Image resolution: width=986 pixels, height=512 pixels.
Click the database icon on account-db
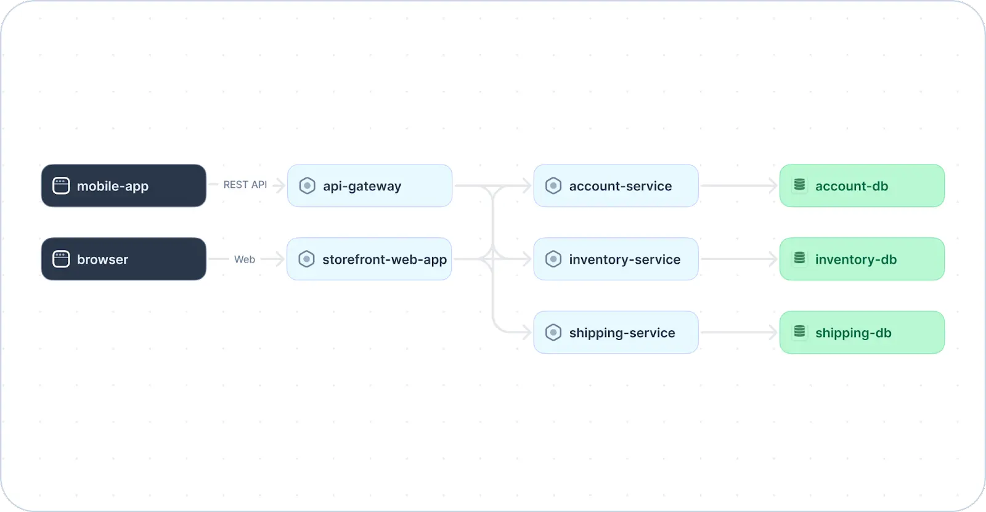point(799,185)
